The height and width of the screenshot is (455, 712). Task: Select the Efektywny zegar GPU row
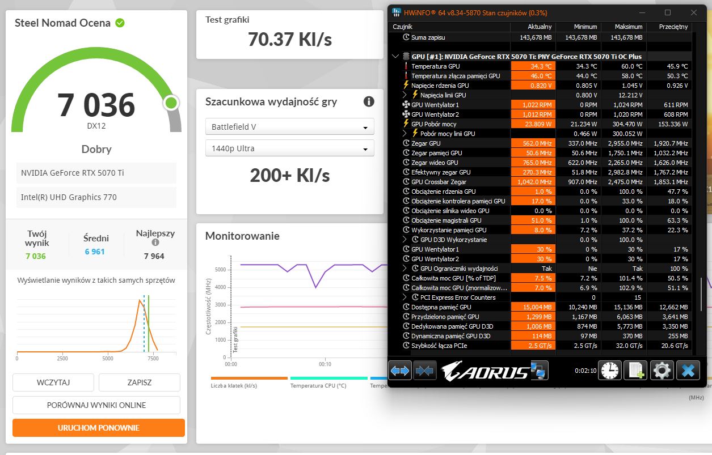click(x=541, y=172)
